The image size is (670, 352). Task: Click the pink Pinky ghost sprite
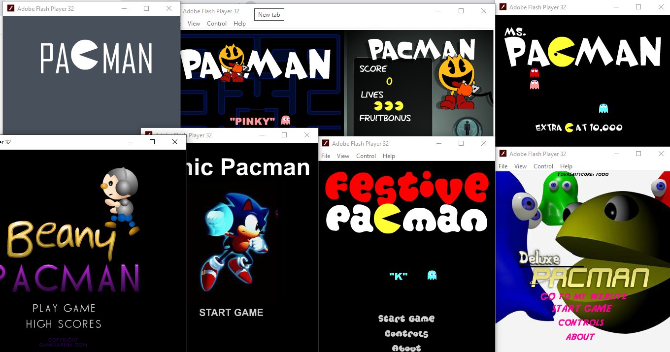(x=286, y=120)
